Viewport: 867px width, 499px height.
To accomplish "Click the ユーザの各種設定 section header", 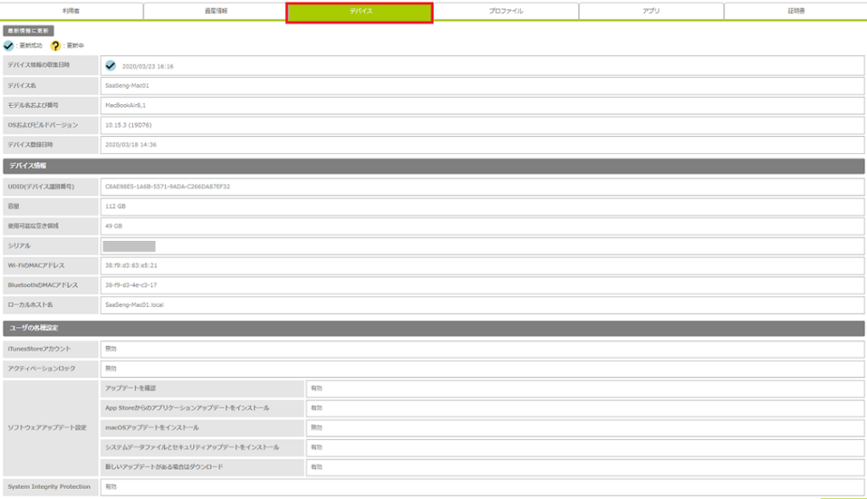I will pos(433,327).
